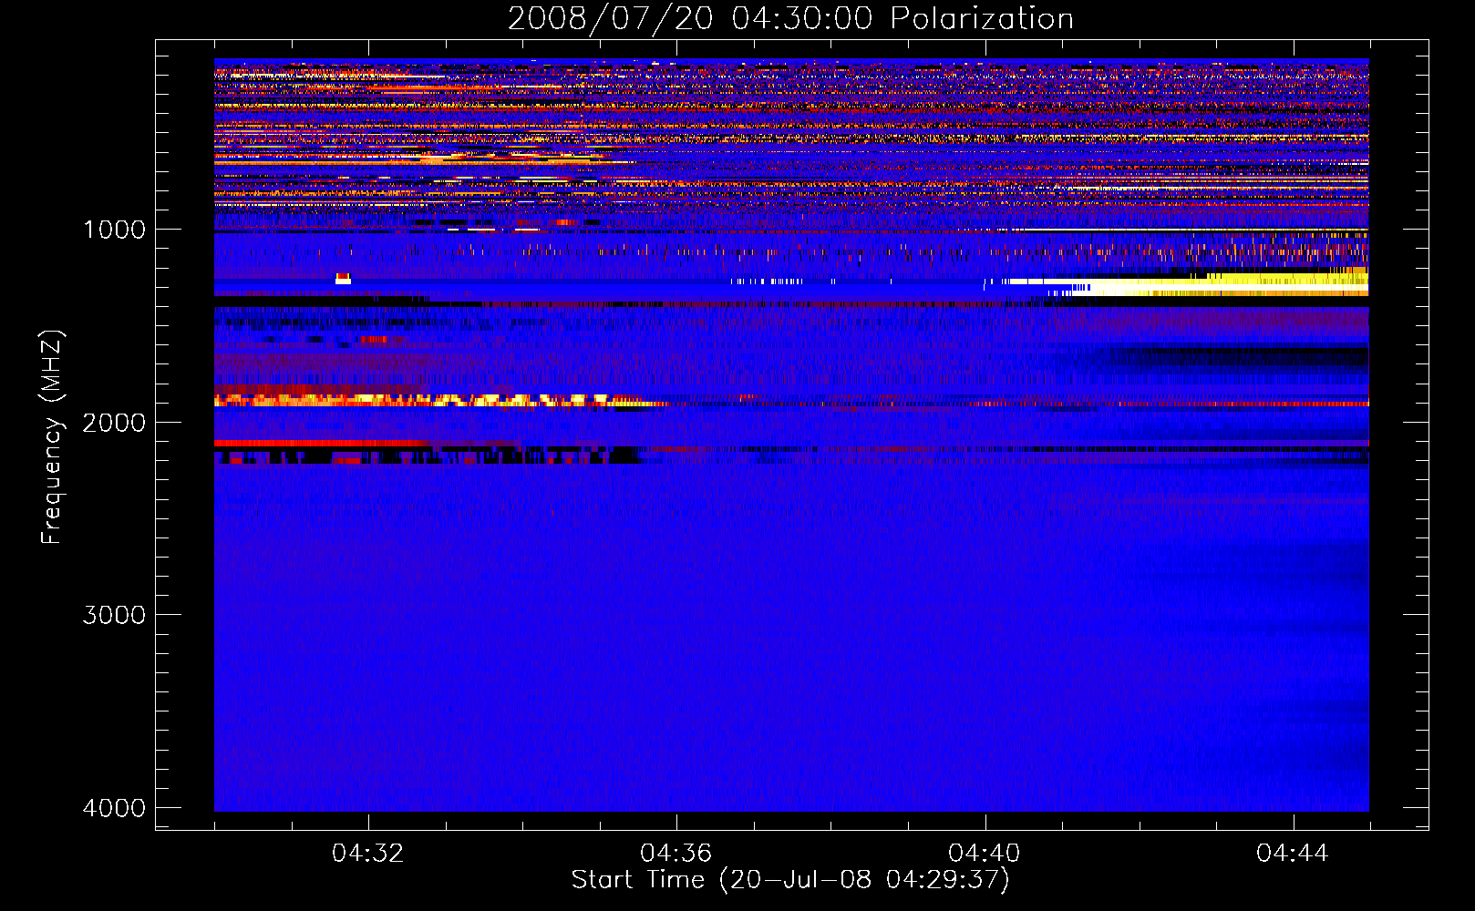Click the 1000 frequency tick label
Viewport: 1475px width, 911px height.
click(x=114, y=230)
